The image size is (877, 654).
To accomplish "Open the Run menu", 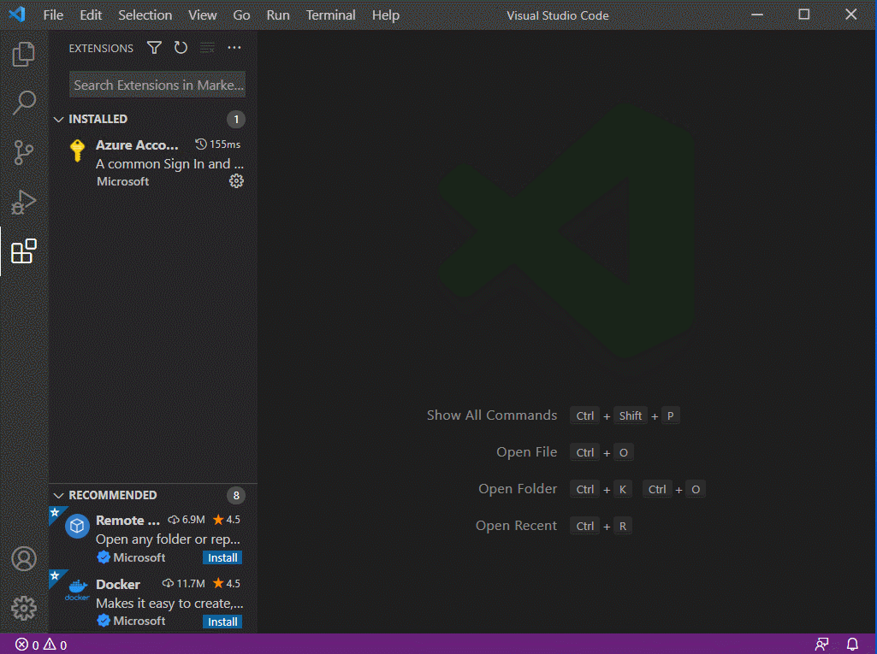I will point(278,15).
